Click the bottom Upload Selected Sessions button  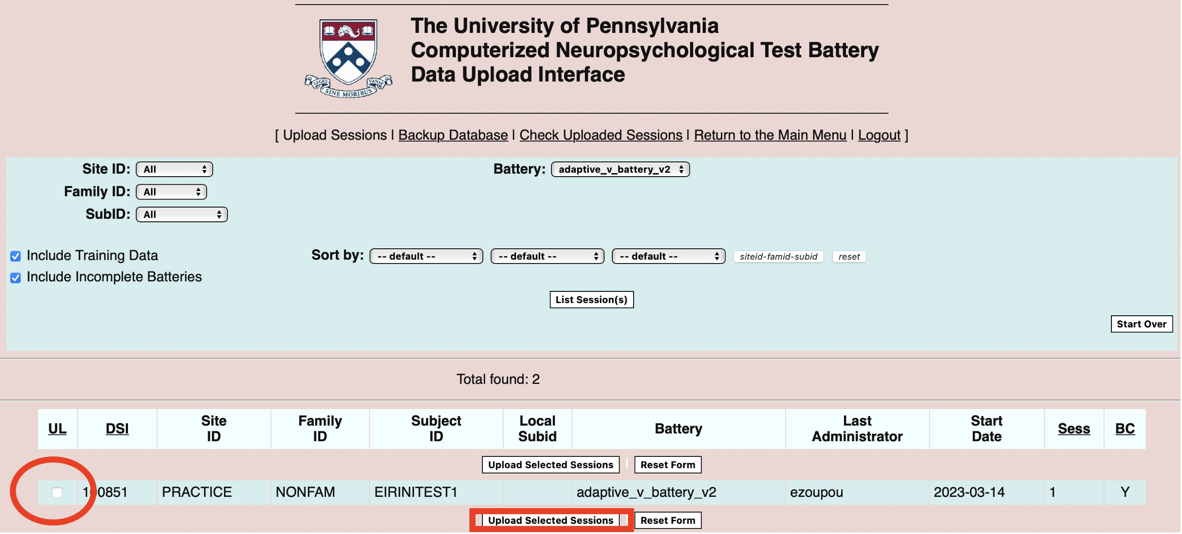coord(550,520)
